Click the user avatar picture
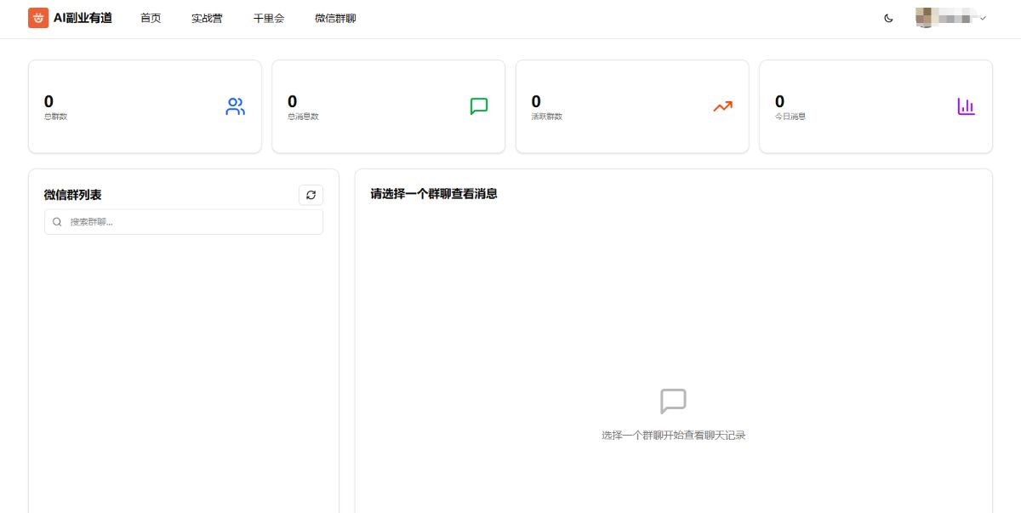 click(x=927, y=18)
